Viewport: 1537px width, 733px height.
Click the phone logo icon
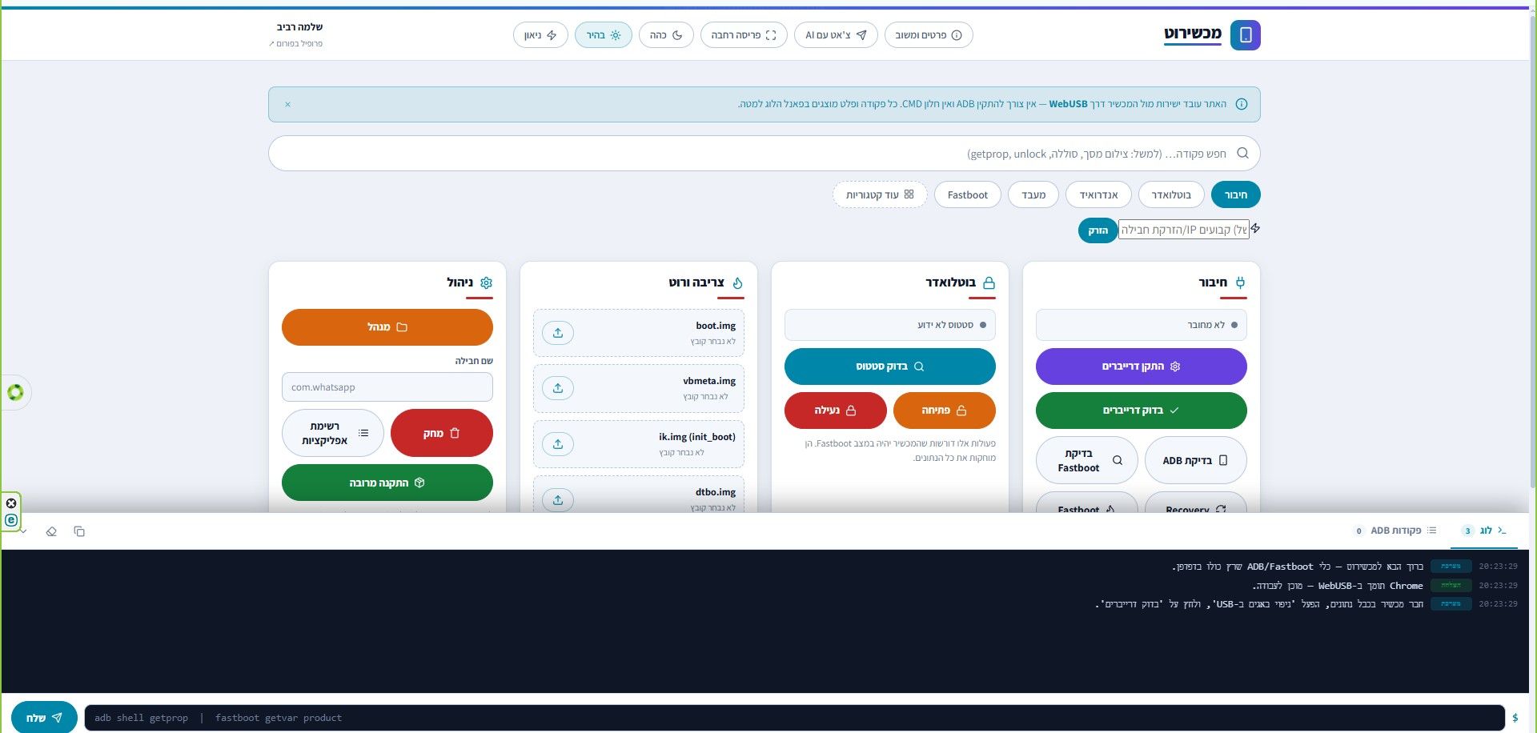click(1246, 35)
